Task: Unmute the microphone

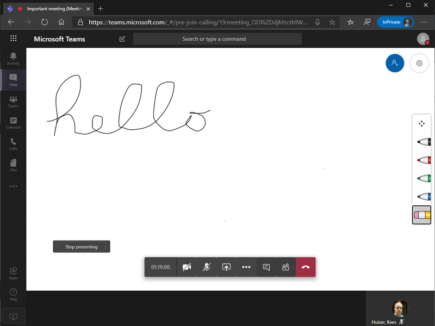Action: click(x=207, y=267)
